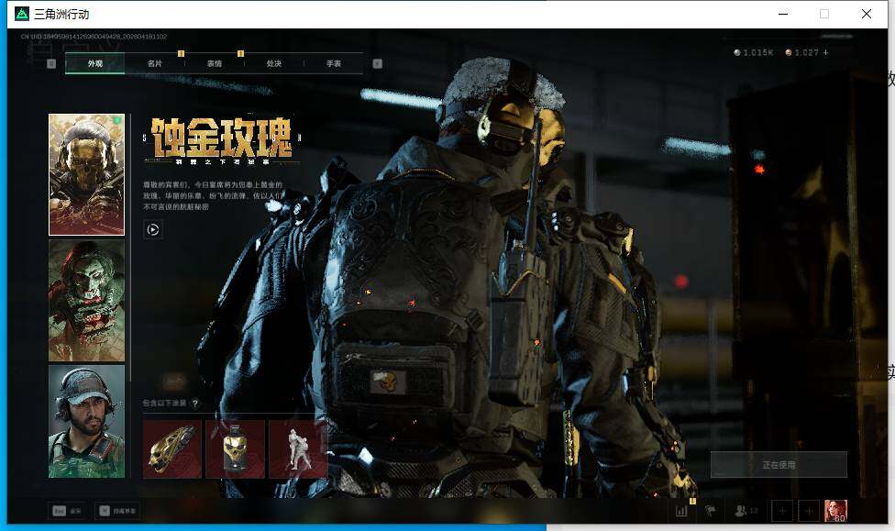
Task: Click the second empty squad slot plus
Action: coord(809,511)
